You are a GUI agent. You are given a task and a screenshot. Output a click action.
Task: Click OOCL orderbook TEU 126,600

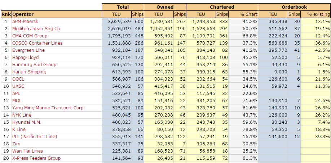tap(278, 79)
